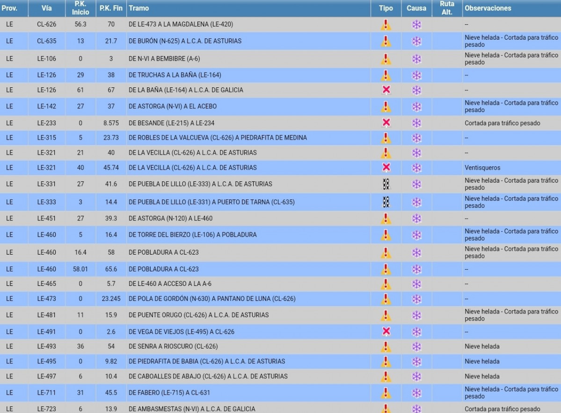Click 'DE TORRE DEL BIERZO (LE-106) A POBLADURA'

[192, 235]
